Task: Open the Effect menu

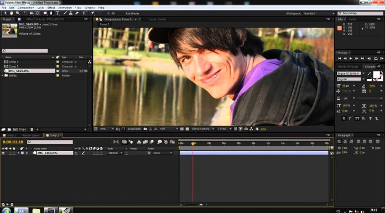Action: (x=51, y=8)
